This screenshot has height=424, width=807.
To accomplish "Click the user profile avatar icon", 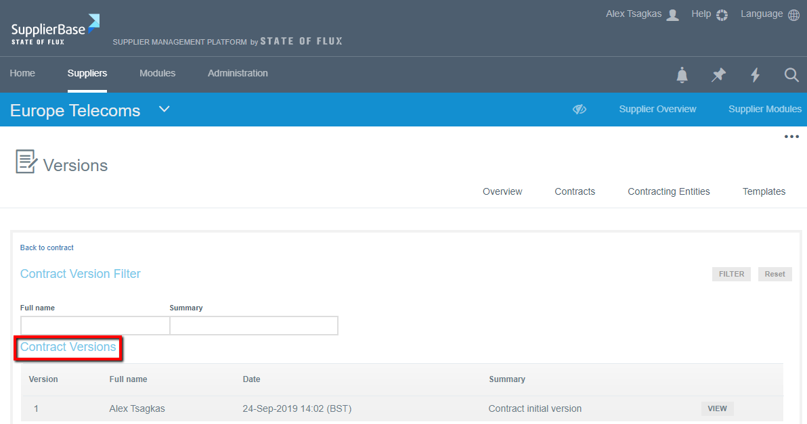I will click(x=672, y=15).
